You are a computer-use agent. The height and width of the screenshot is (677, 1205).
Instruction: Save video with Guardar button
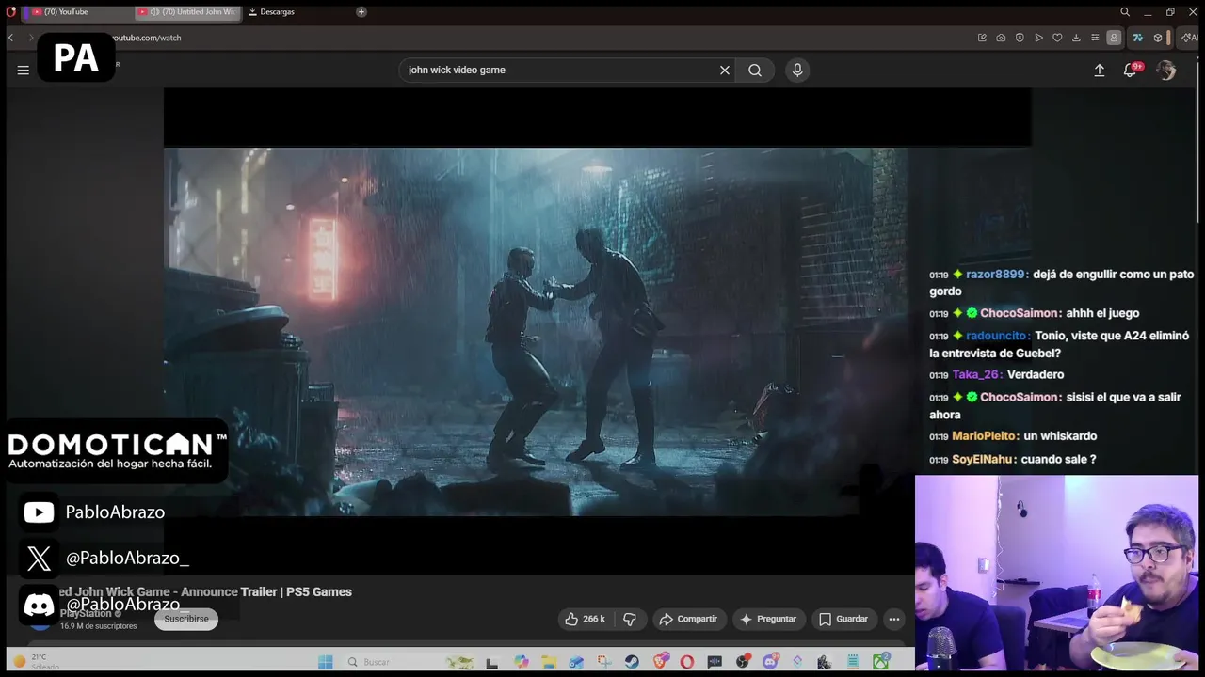pyautogui.click(x=843, y=619)
